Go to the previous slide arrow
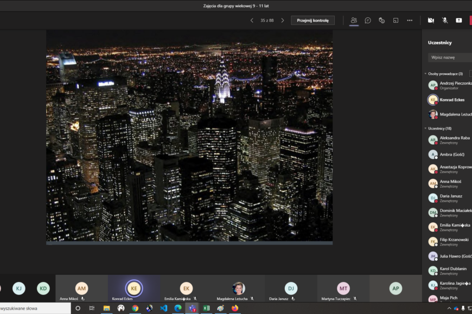 (x=252, y=21)
